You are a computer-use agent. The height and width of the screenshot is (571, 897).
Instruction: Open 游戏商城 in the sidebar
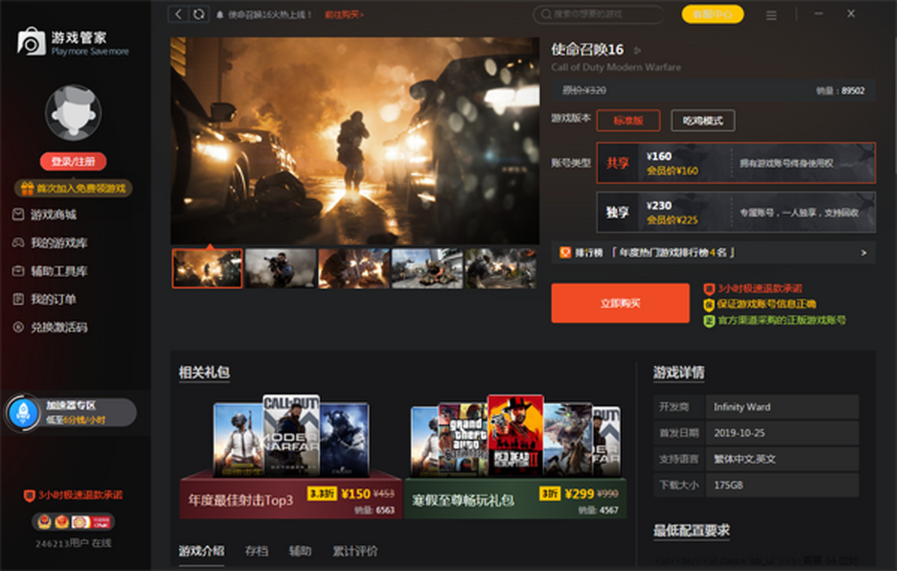coord(53,215)
